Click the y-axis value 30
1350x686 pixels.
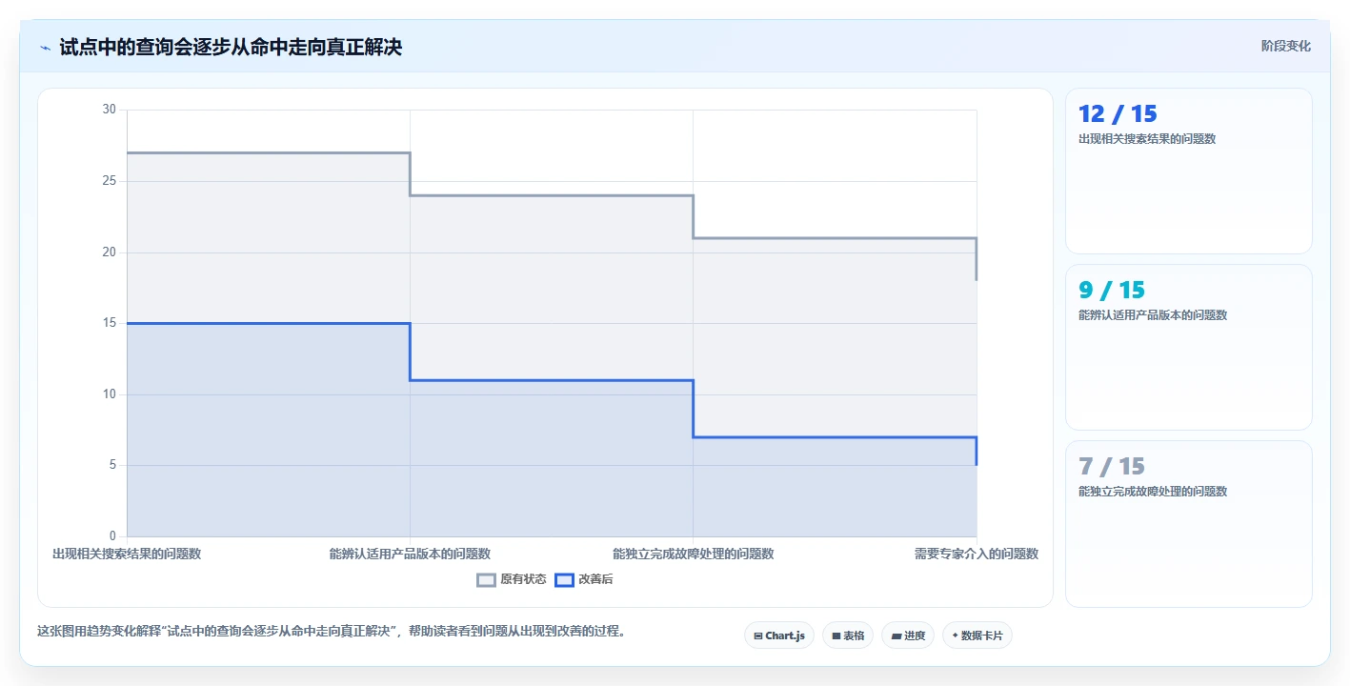[109, 110]
